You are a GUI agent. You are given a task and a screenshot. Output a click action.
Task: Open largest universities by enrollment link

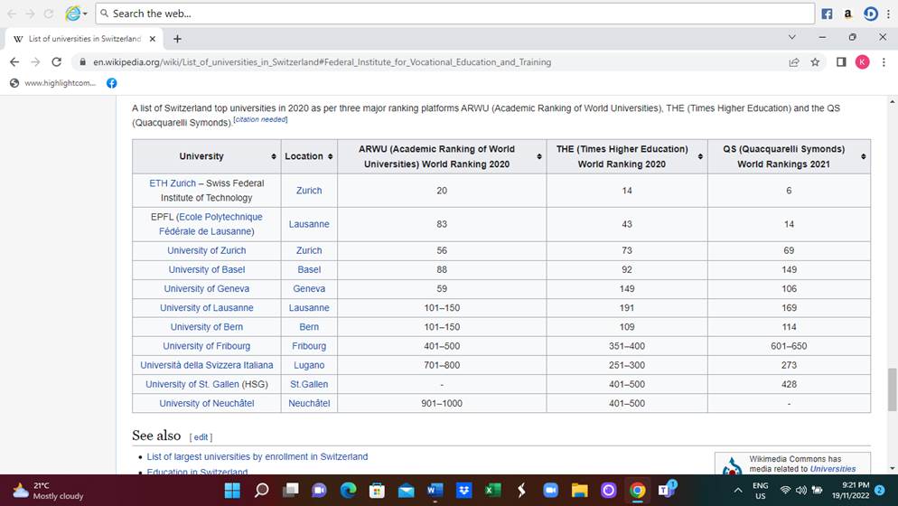257,456
